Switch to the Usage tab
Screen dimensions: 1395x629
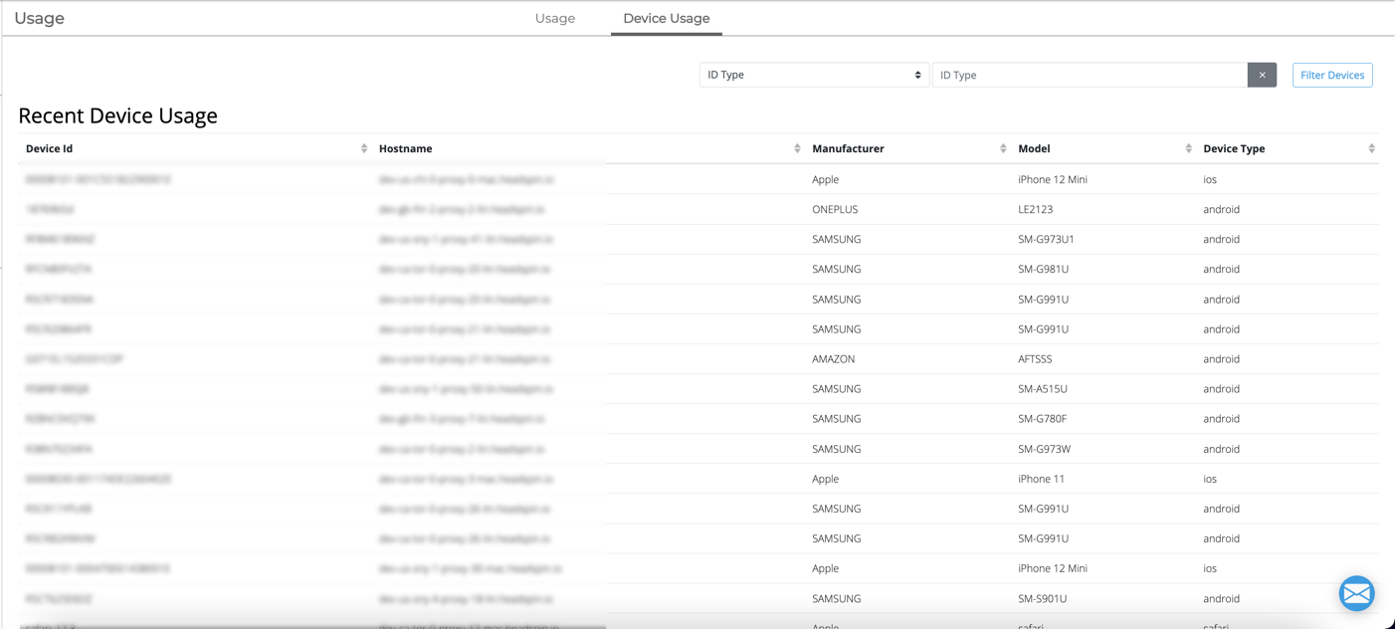pos(554,18)
